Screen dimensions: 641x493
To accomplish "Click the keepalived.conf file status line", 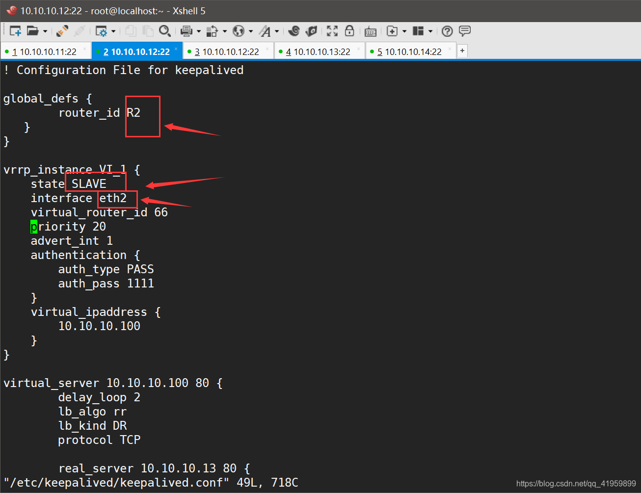I will point(151,483).
